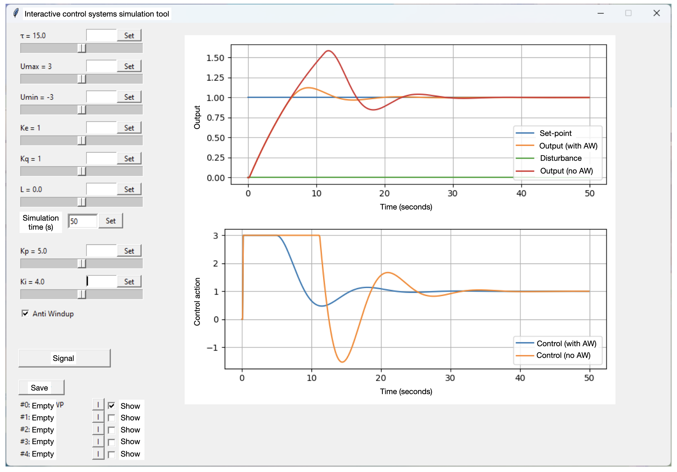Screen dimensions: 677x472
Task: Click the Kq slider handle
Action: [82, 171]
